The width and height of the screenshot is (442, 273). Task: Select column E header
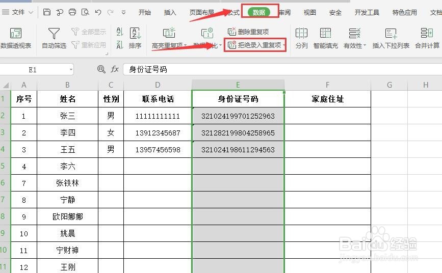[238, 85]
